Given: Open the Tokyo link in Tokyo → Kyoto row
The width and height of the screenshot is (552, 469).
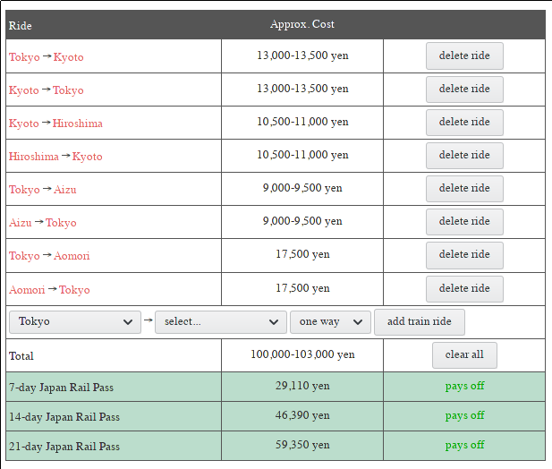Looking at the screenshot, I should point(24,57).
